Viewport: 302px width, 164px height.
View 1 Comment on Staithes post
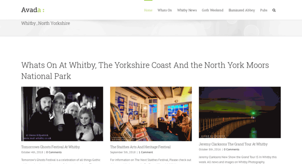coord(146,152)
